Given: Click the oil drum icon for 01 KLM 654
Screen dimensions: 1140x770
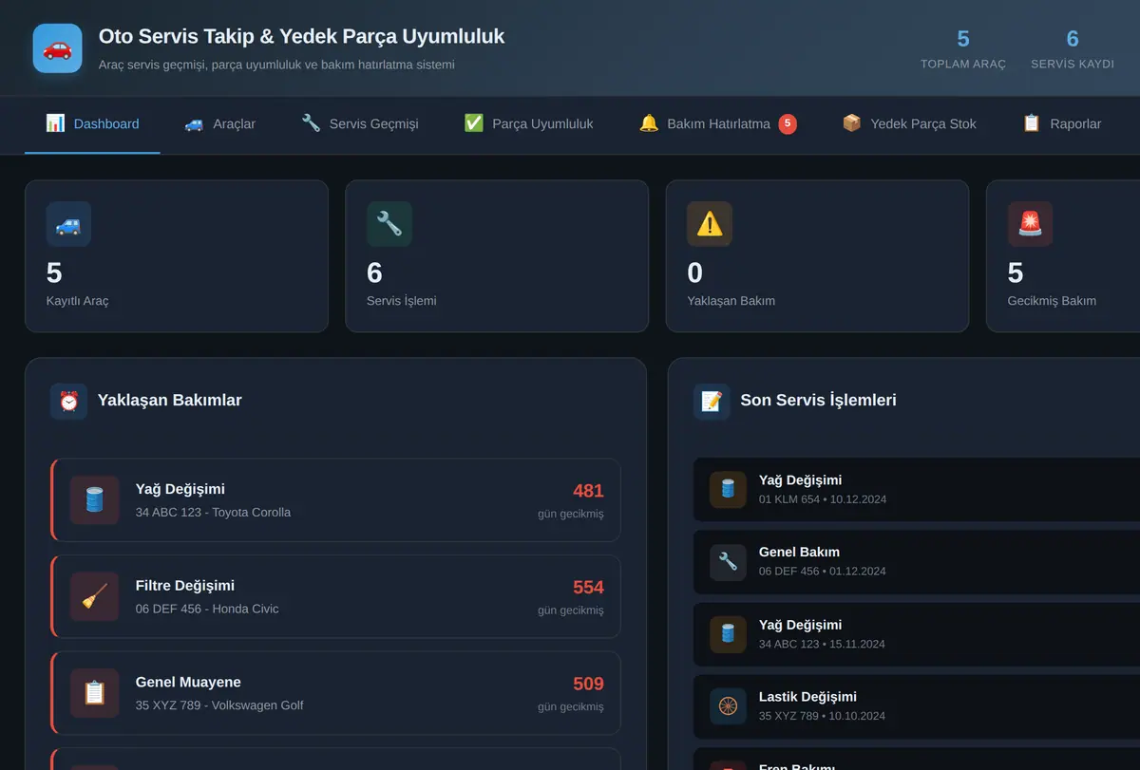Looking at the screenshot, I should coord(728,489).
